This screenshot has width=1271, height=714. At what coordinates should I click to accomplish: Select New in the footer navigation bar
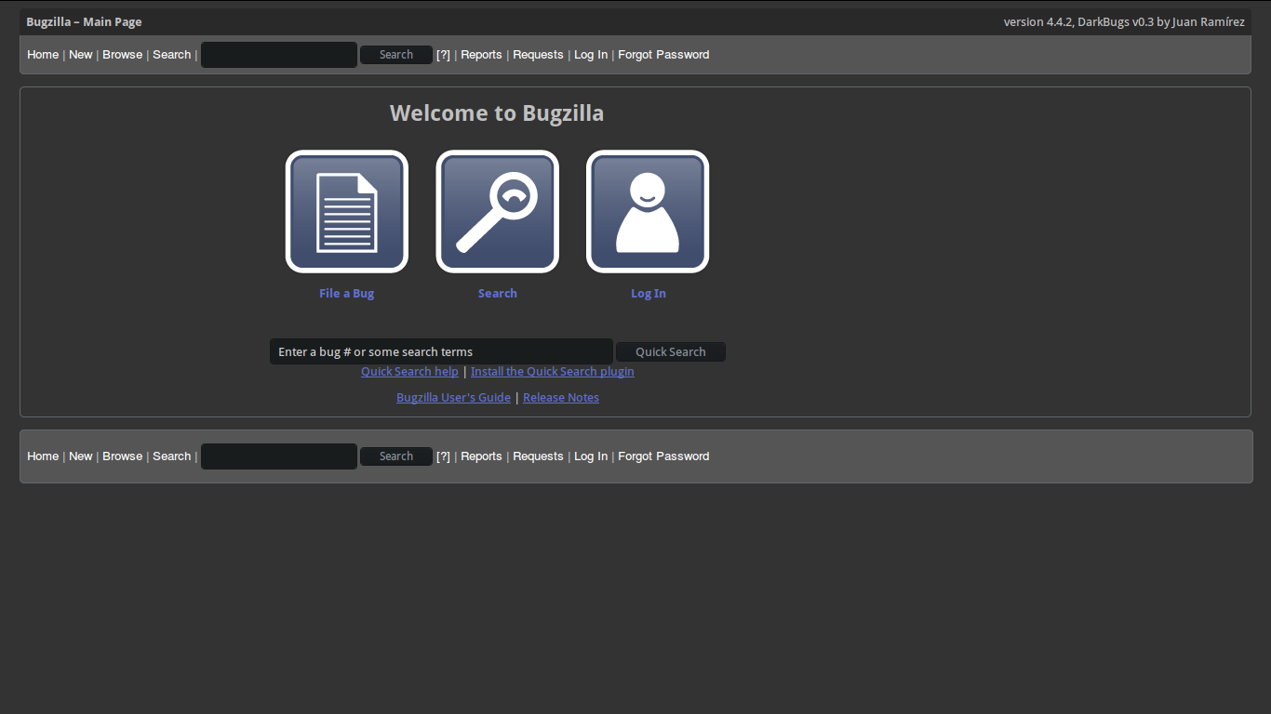[81, 456]
